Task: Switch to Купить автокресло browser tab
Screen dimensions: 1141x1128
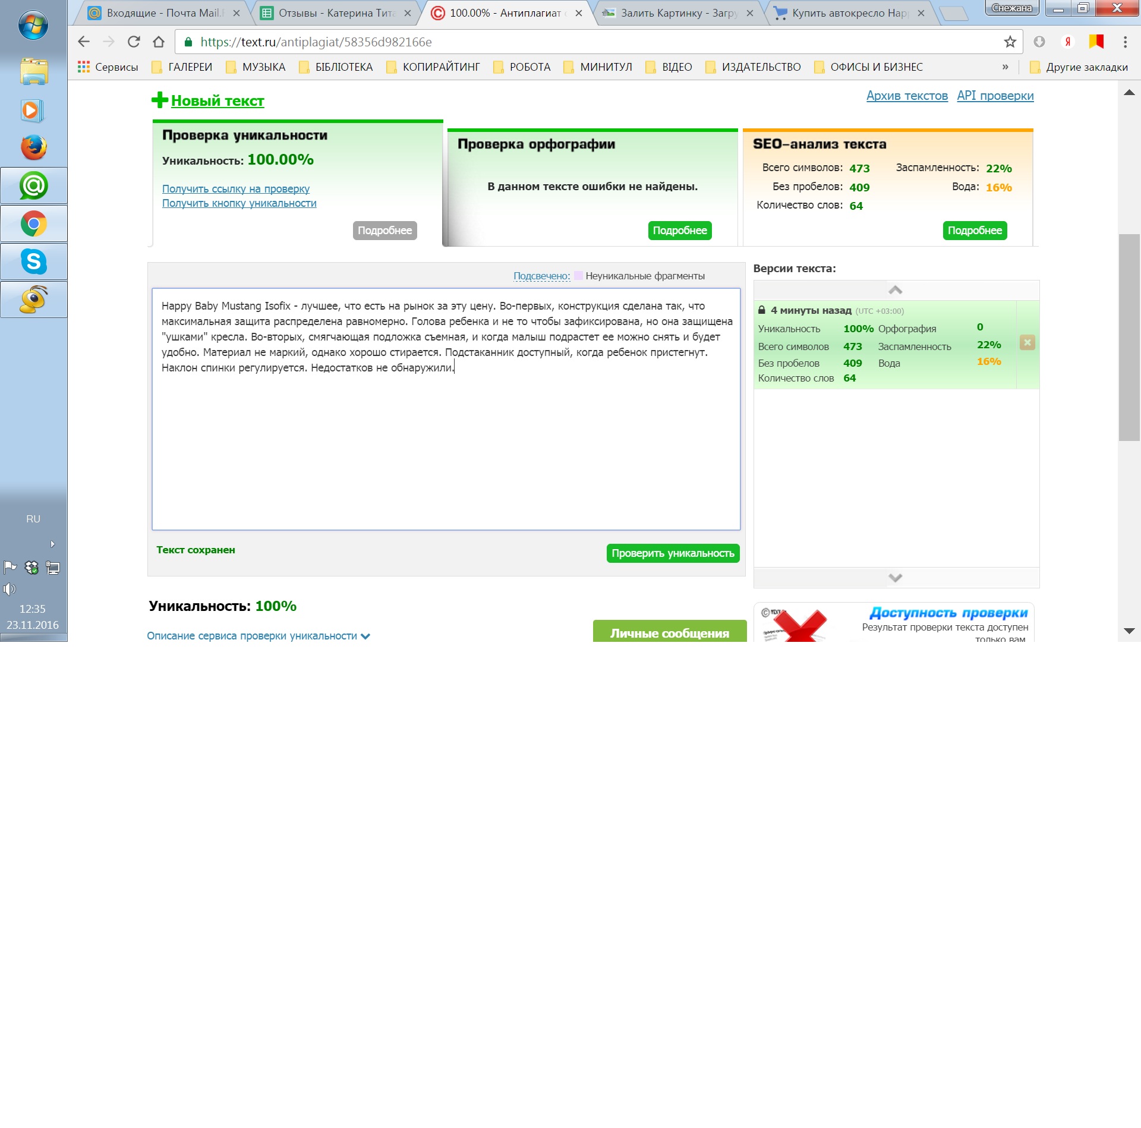Action: point(849,13)
